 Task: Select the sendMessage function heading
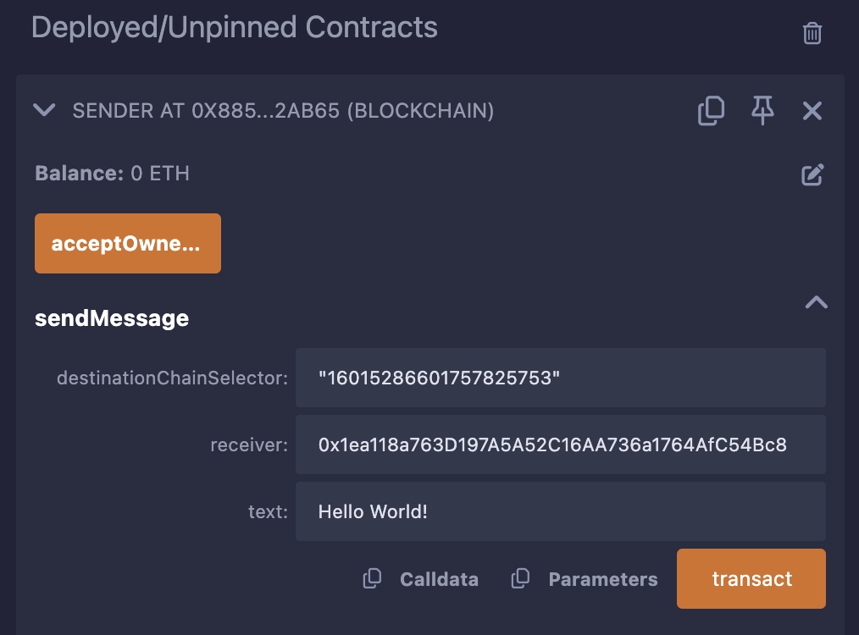point(111,318)
